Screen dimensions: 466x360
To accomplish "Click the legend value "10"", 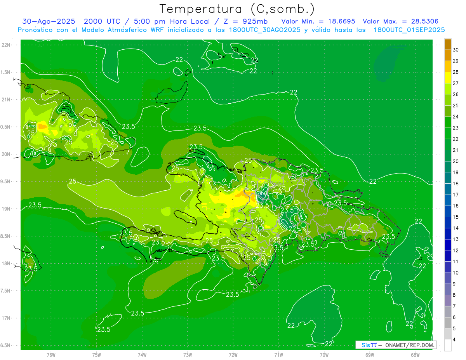I will pos(456,273).
